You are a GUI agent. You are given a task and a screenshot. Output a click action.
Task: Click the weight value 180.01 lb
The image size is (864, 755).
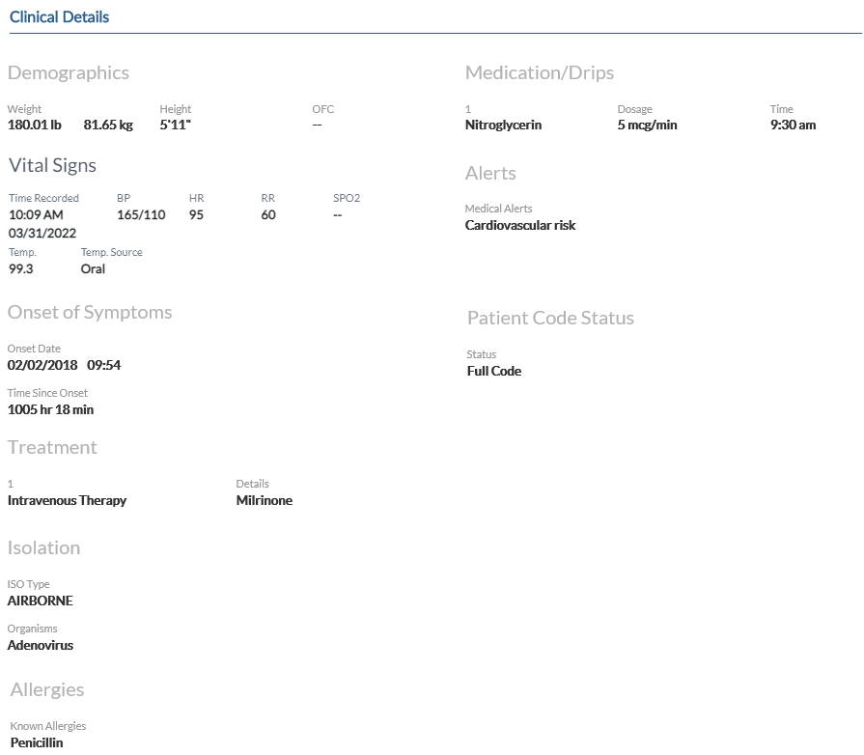(x=34, y=126)
